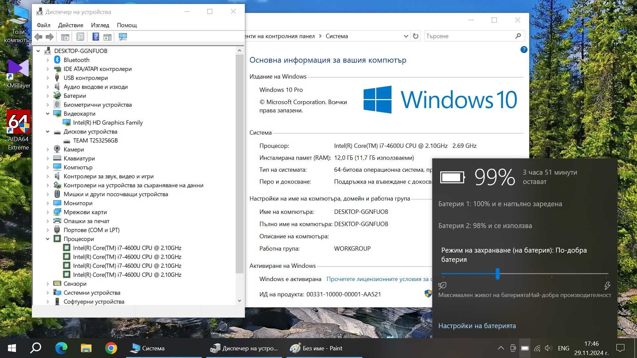Select Intel(R) HD Graphics Family device
The height and width of the screenshot is (358, 637).
pyautogui.click(x=107, y=123)
